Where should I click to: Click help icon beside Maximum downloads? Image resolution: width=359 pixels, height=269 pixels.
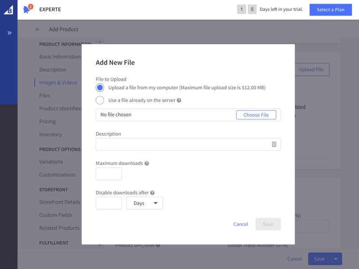tap(147, 163)
